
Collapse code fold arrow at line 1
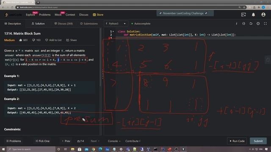point(113,32)
